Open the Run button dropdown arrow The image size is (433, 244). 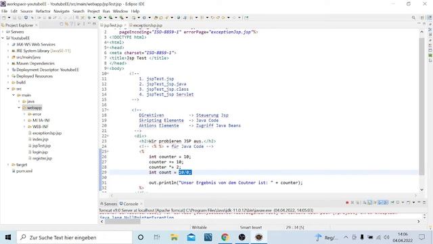tap(105, 18)
